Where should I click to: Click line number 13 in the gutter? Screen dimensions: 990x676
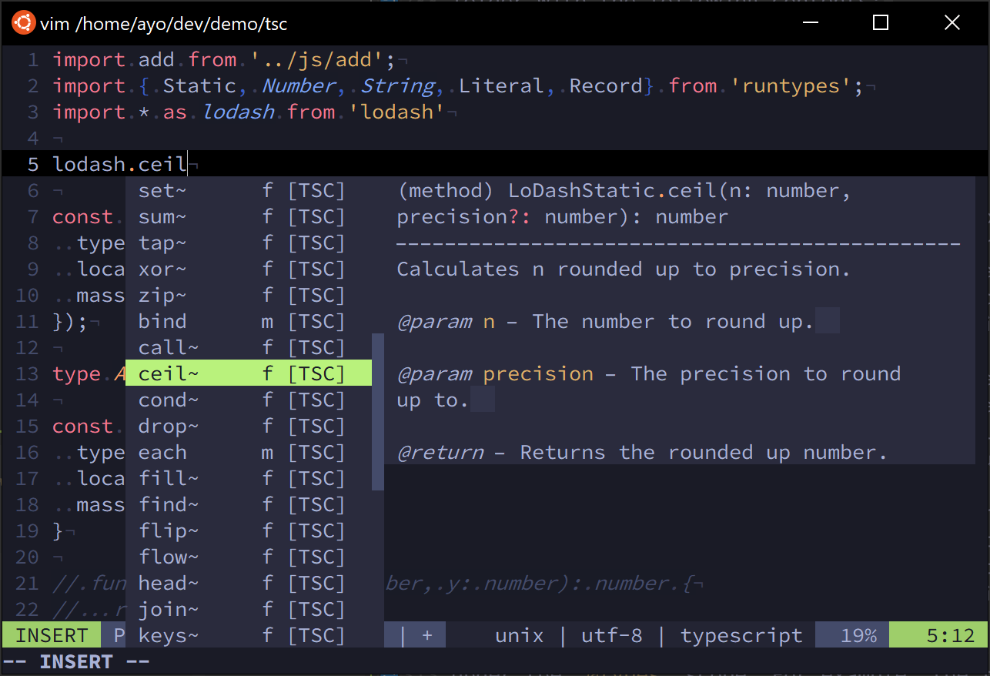27,373
